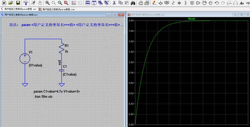Run the simulation with the running-man icon

[x=33, y=3]
